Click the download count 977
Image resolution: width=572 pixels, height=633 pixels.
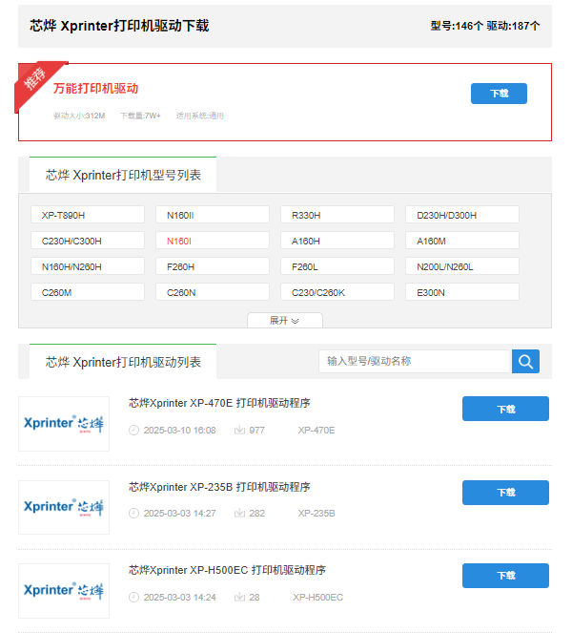point(256,431)
